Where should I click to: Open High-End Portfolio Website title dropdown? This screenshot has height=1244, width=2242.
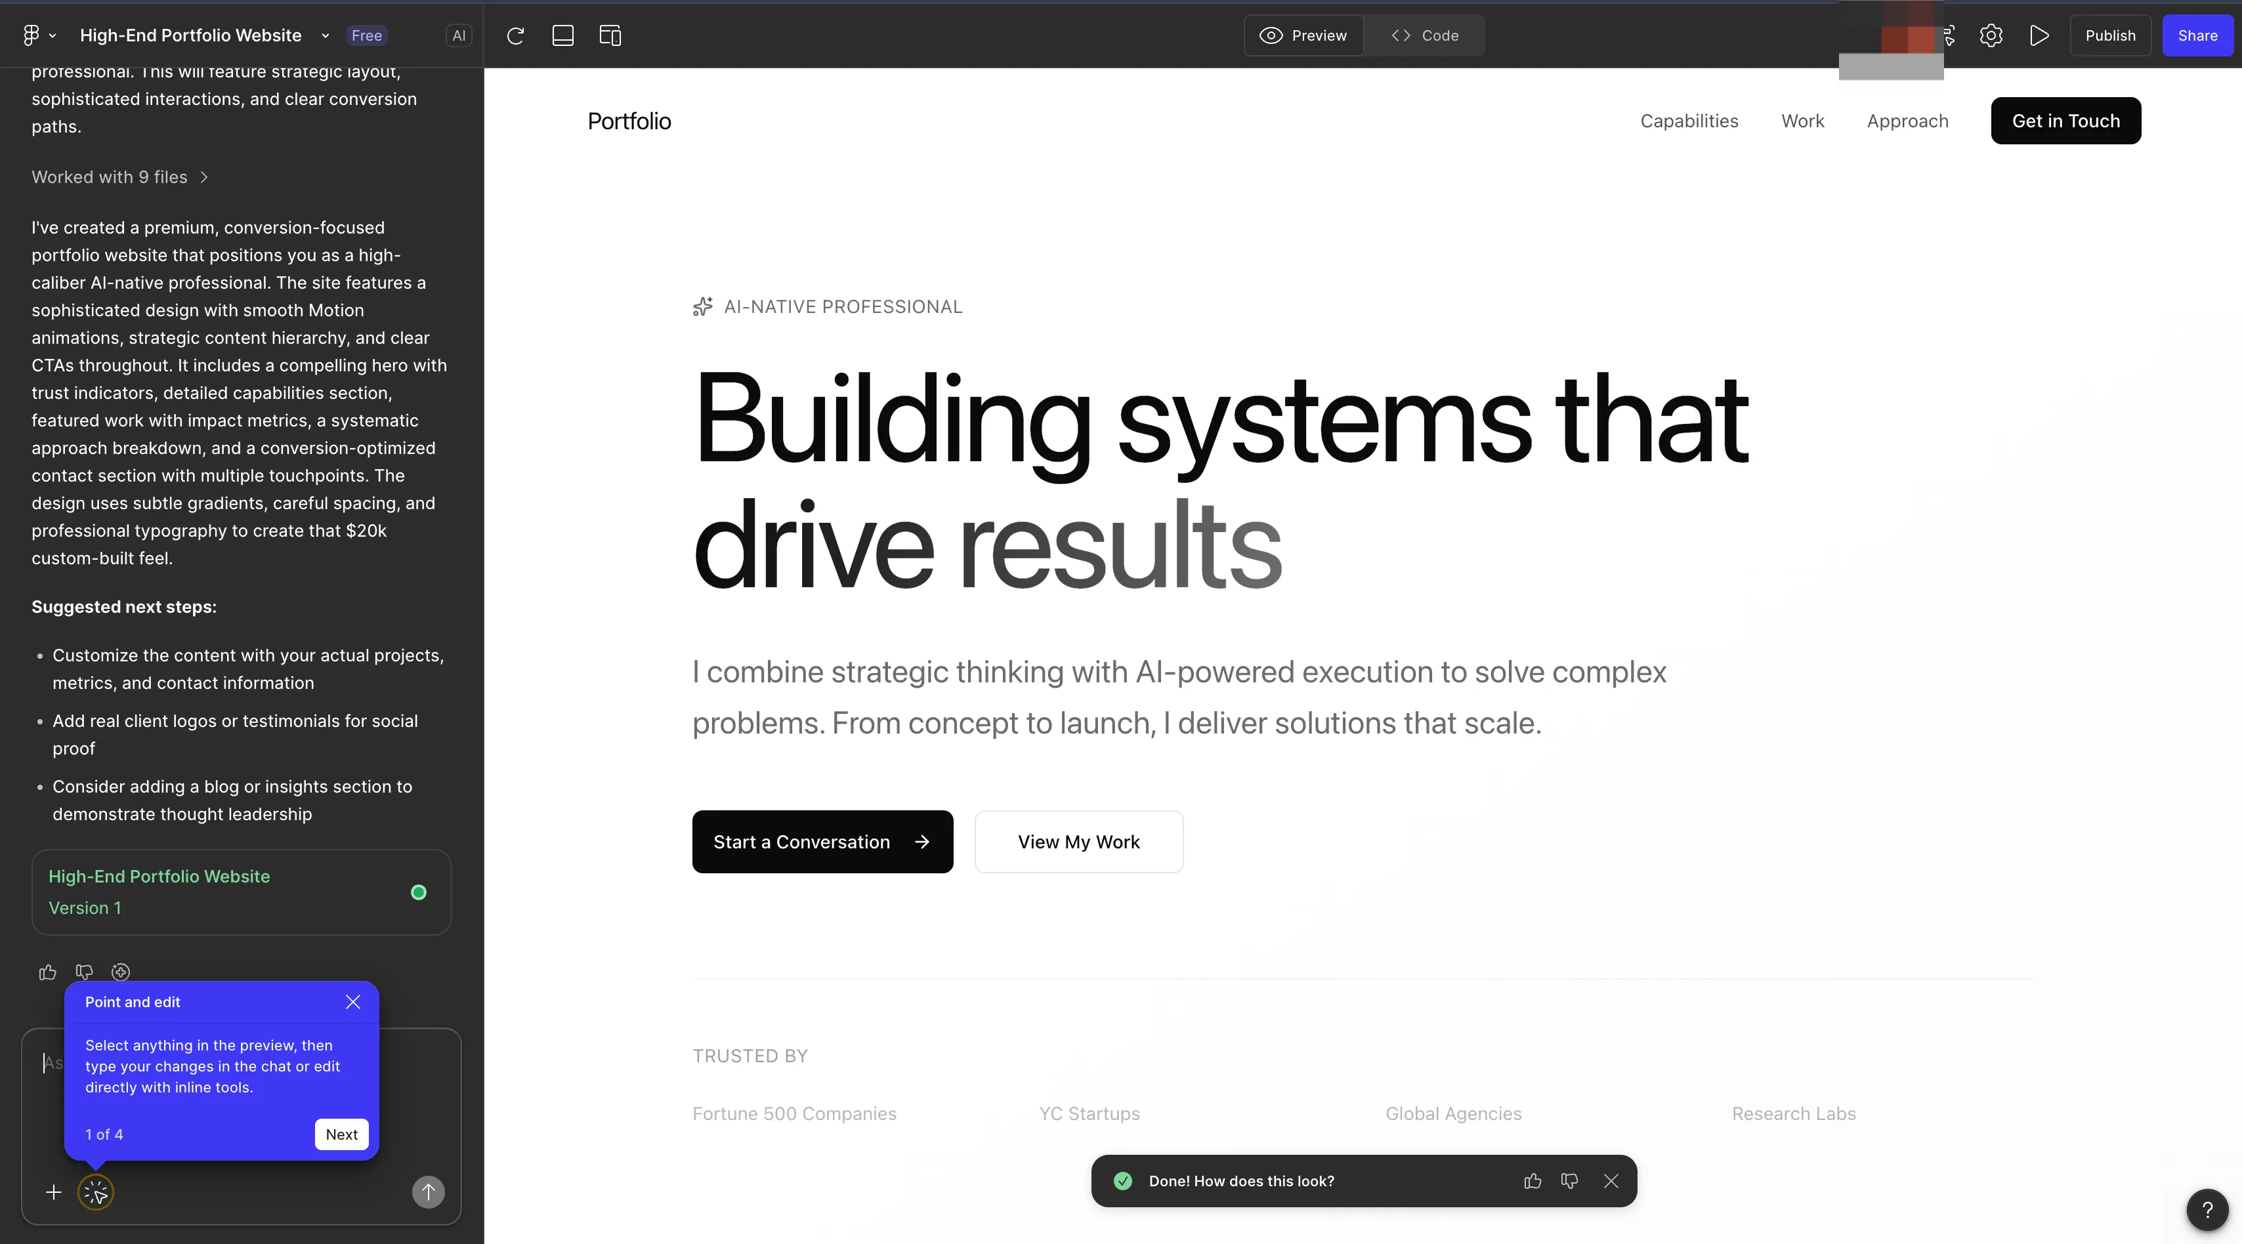(325, 35)
